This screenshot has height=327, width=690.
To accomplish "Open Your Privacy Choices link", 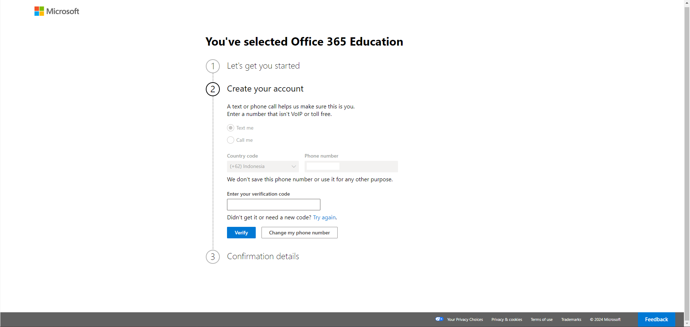I will pos(465,319).
